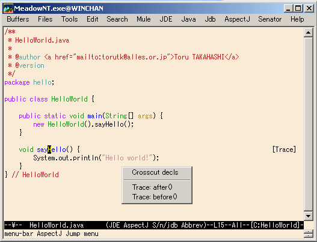The image size is (317, 242).
Task: Open the Mule menu
Action: point(144,19)
